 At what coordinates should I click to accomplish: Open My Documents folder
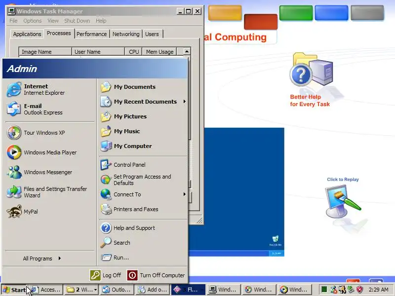(x=143, y=87)
